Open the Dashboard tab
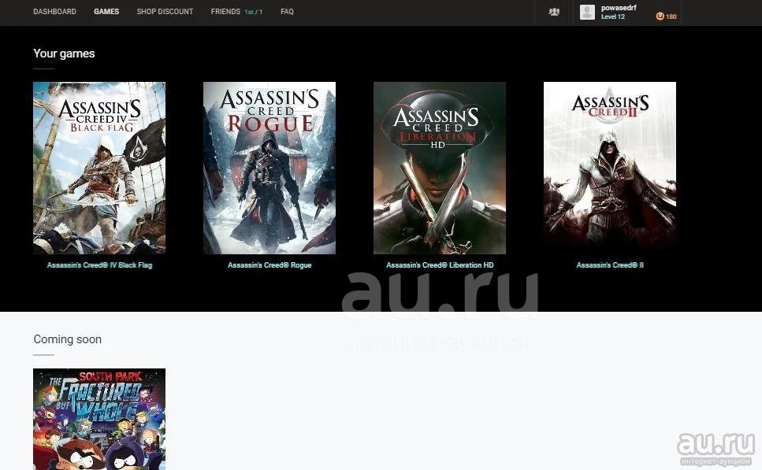Viewport: 762px width, 470px height. click(54, 12)
